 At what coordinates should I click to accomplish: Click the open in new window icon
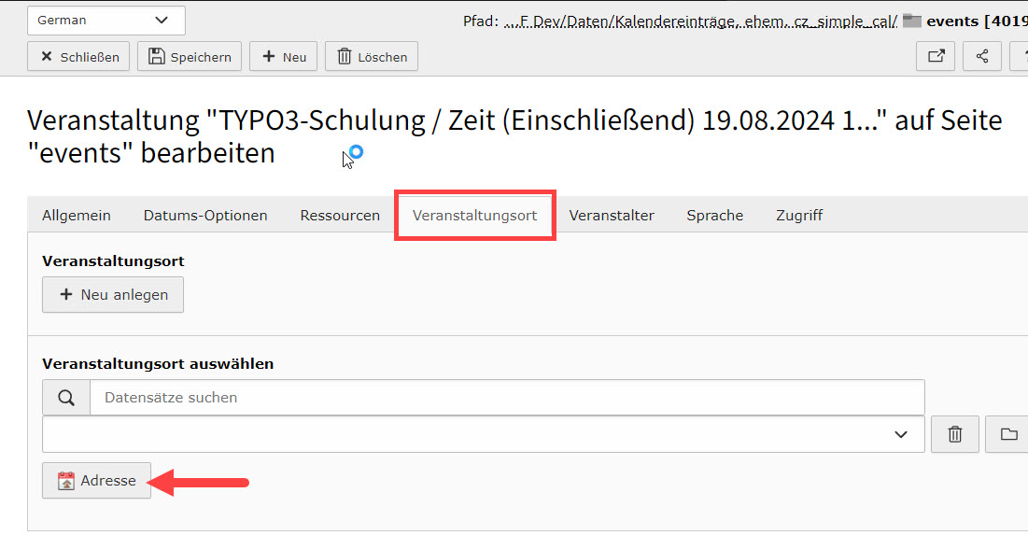(x=936, y=56)
